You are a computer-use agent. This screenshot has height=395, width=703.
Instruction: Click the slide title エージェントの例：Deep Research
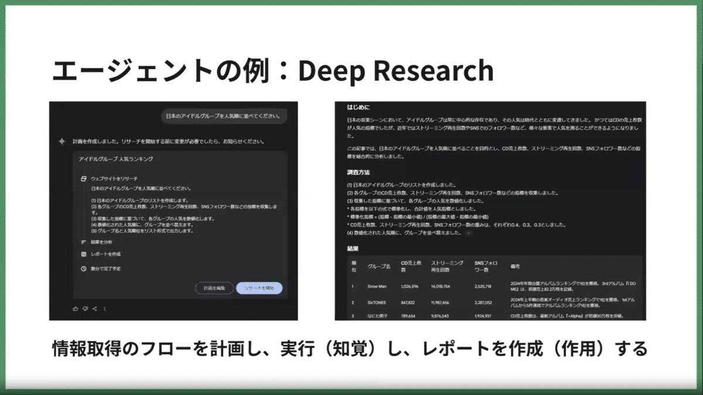(273, 71)
